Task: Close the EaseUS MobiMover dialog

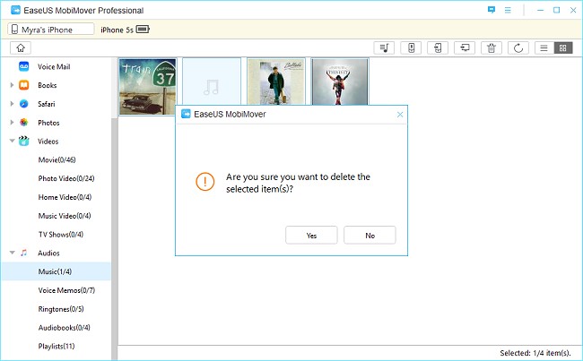Action: tap(400, 115)
